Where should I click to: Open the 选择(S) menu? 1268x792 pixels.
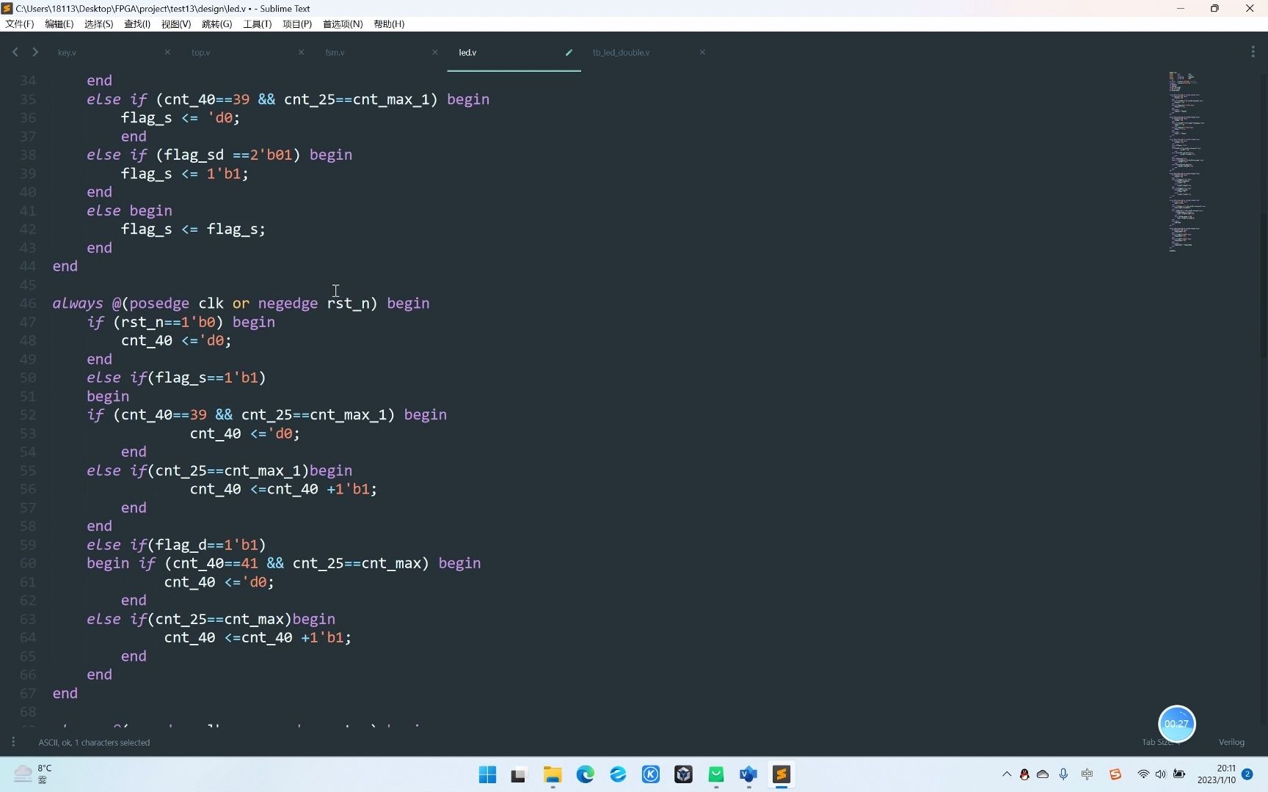tap(99, 24)
